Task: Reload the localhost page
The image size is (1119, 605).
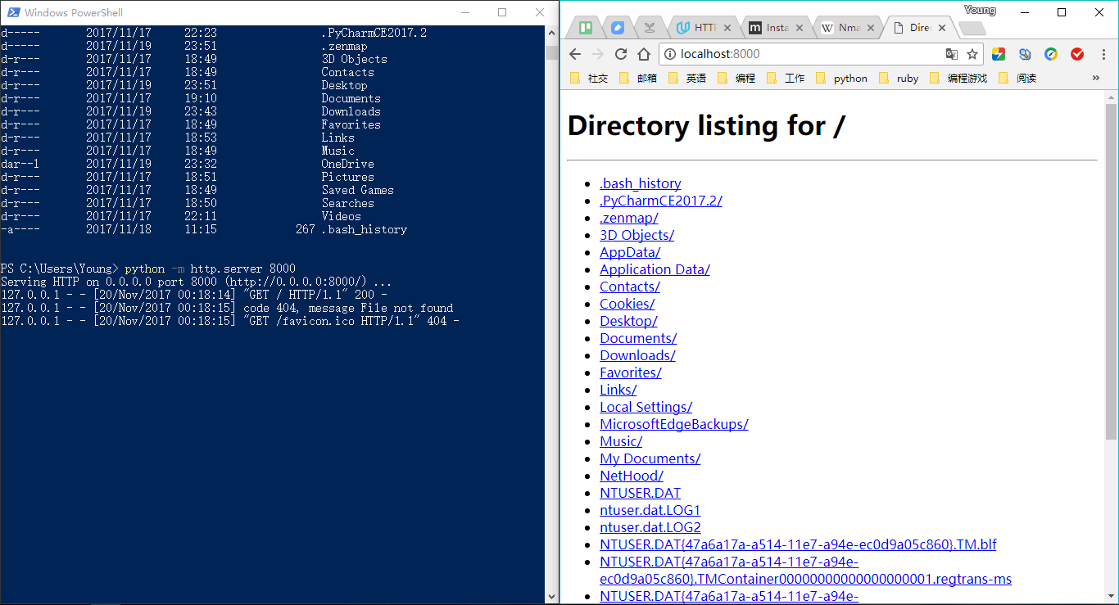Action: click(x=621, y=54)
